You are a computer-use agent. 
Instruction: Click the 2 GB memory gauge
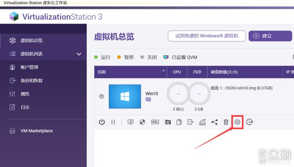click(199, 94)
